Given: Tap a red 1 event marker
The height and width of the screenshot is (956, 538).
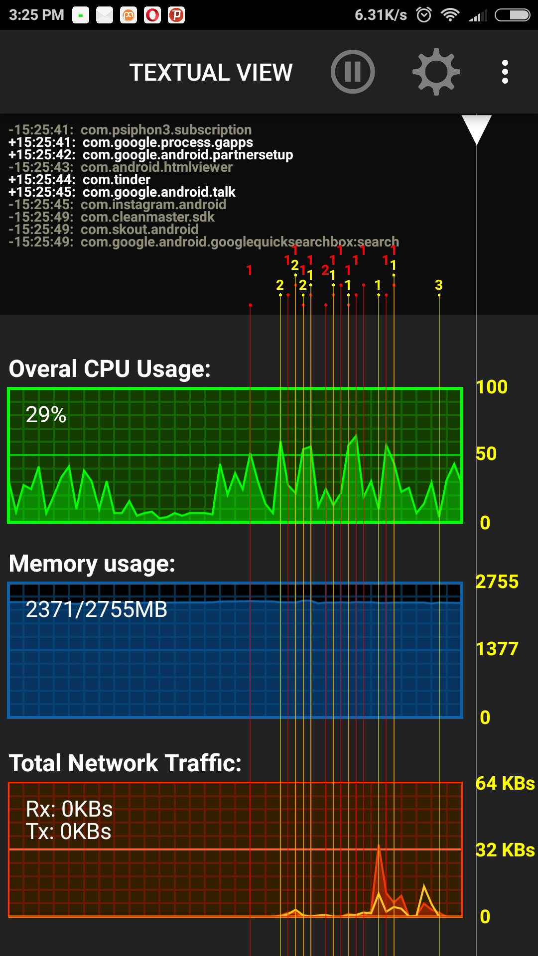Looking at the screenshot, I should pyautogui.click(x=250, y=270).
